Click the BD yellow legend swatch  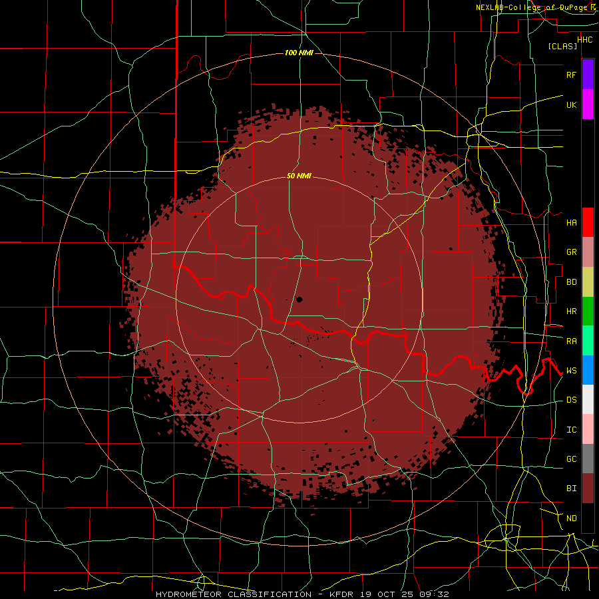tap(588, 282)
